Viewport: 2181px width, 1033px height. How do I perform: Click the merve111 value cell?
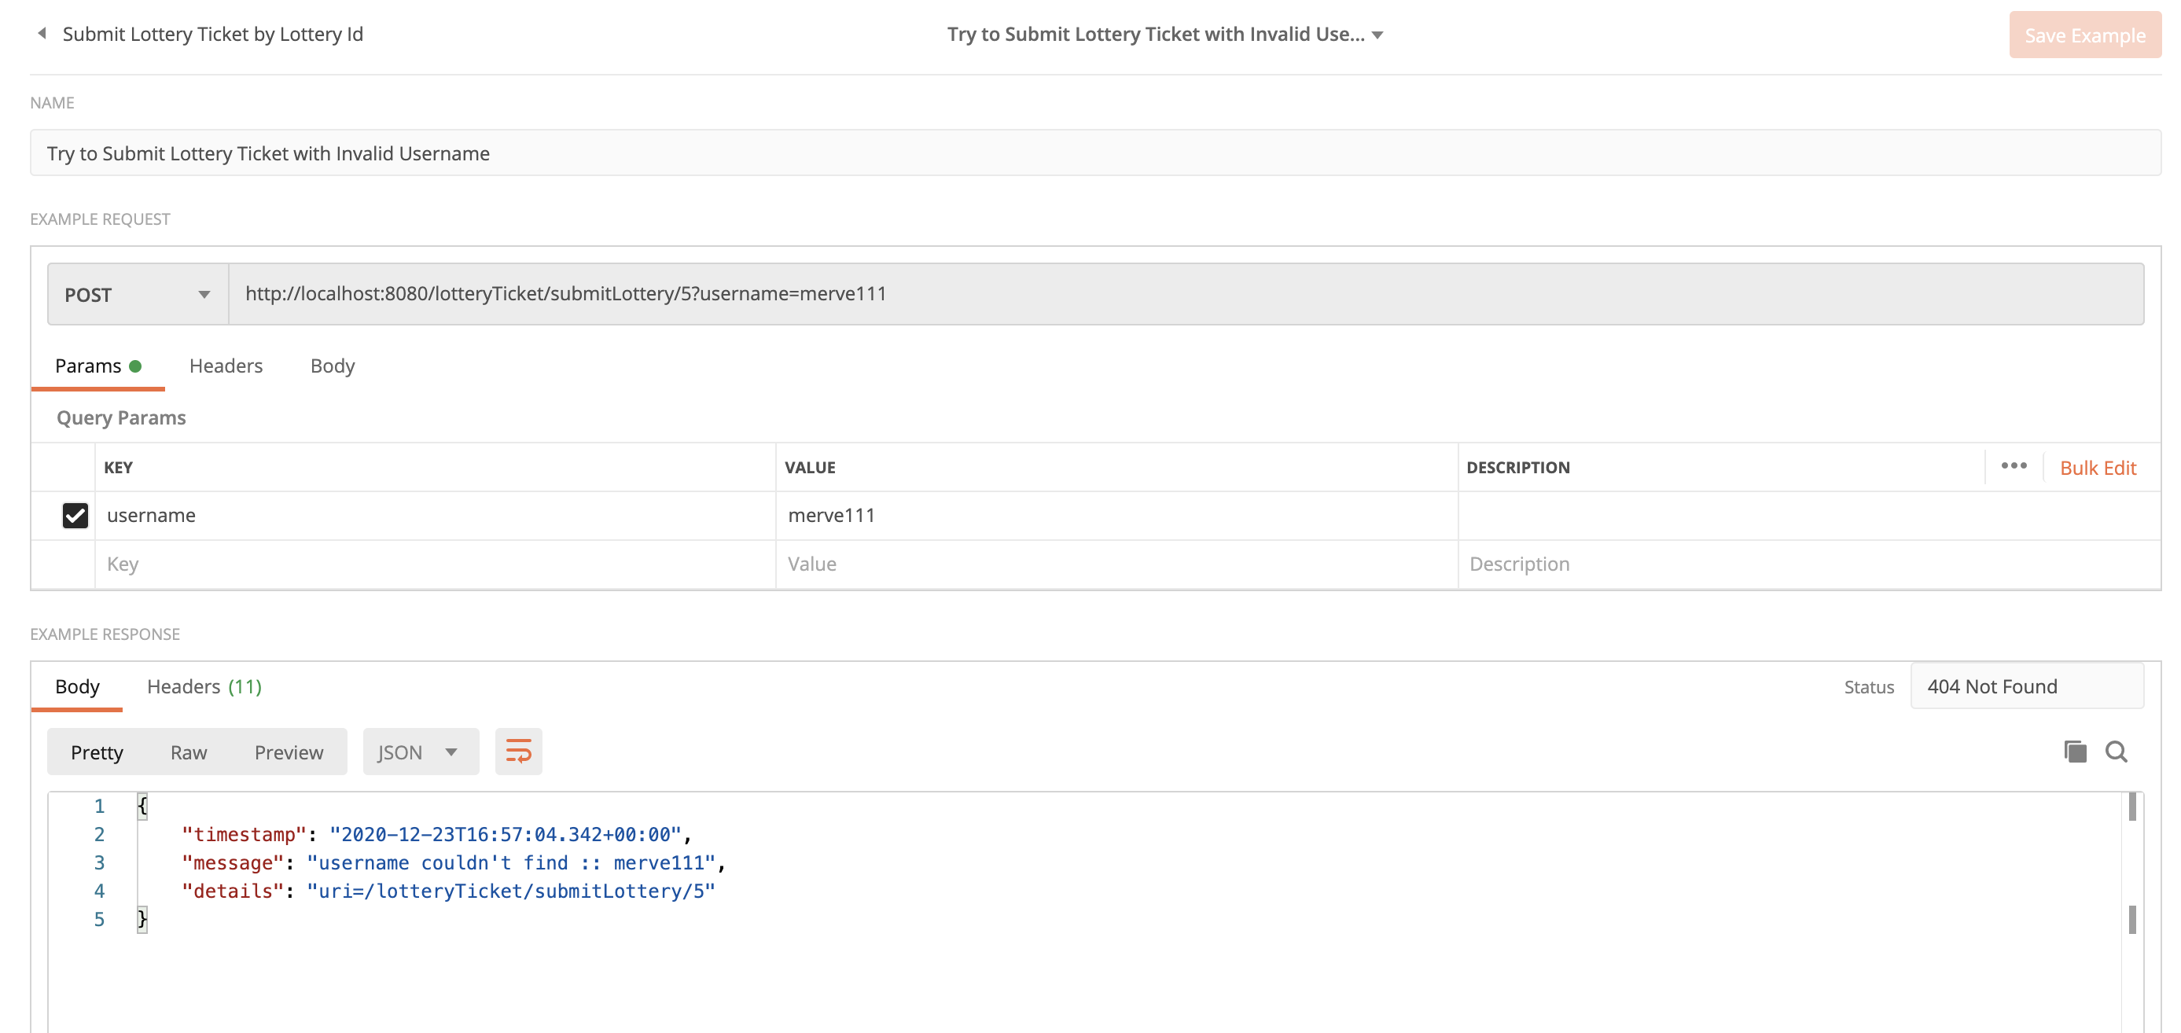(x=1116, y=516)
